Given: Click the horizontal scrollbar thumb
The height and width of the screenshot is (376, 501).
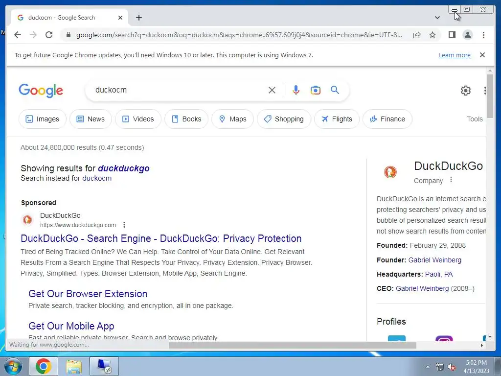Looking at the screenshot, I should [293, 345].
